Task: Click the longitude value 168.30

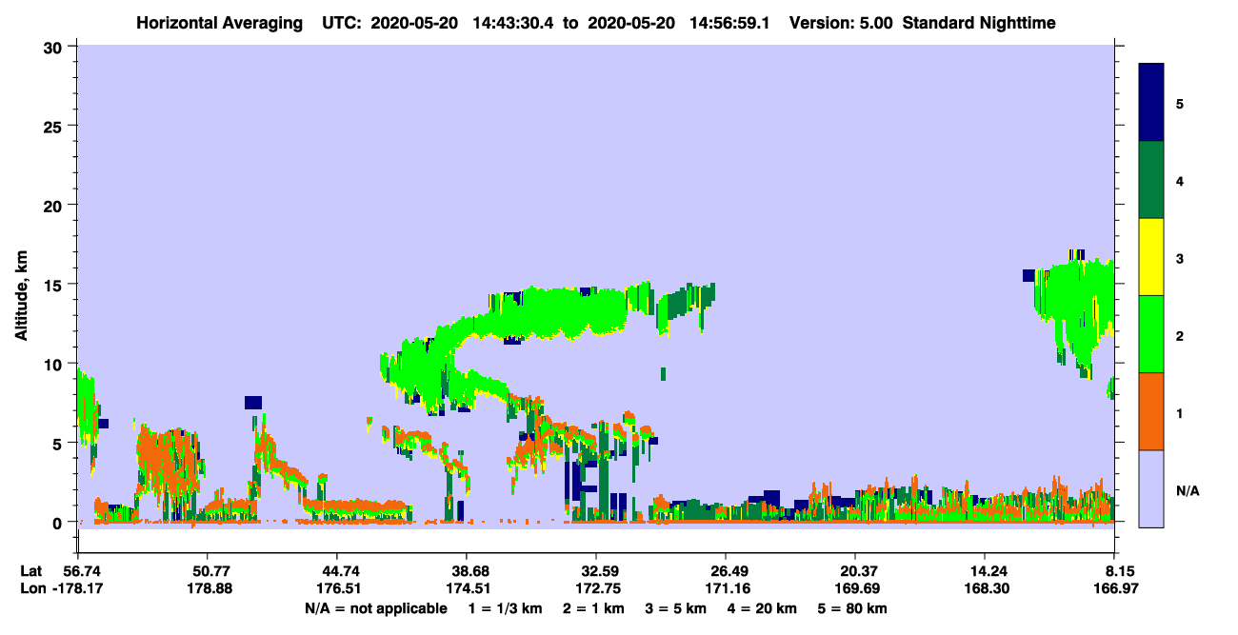Action: pyautogui.click(x=986, y=588)
